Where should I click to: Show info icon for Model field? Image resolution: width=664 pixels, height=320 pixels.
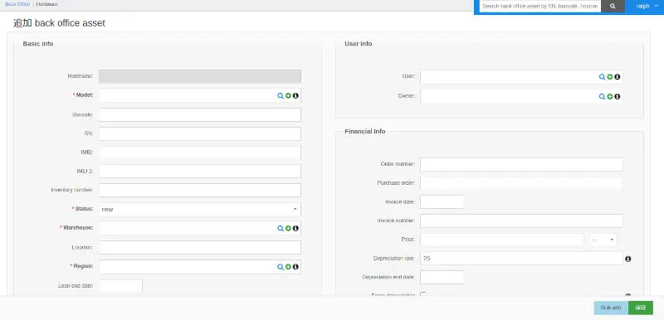[x=295, y=96]
